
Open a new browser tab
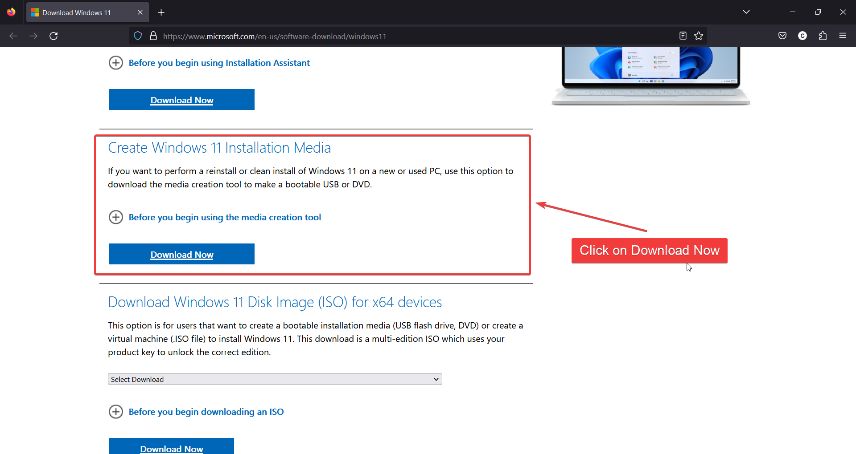[x=161, y=12]
